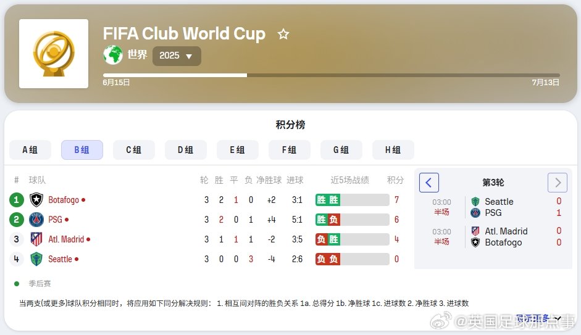Click Seattle's first 负 form badge
The image size is (581, 335).
321,258
